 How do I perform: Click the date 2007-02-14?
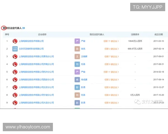(158, 49)
